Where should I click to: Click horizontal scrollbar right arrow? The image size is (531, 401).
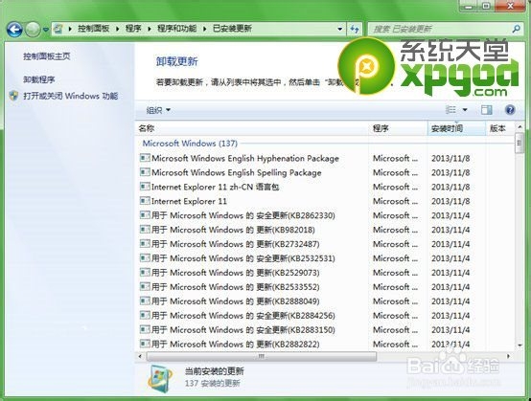(x=508, y=356)
